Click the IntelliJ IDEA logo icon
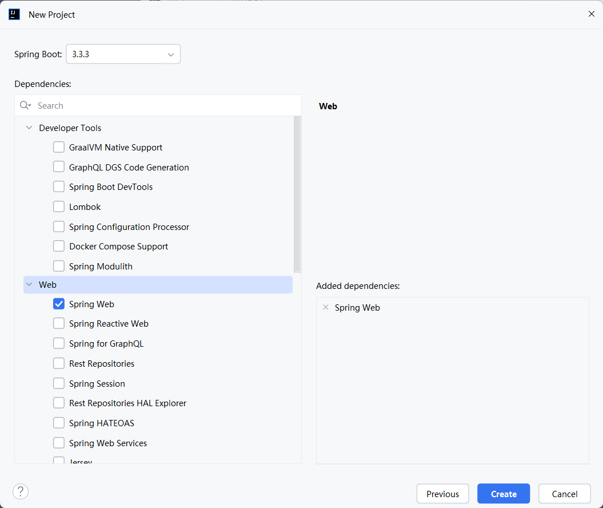The image size is (603, 508). pyautogui.click(x=14, y=15)
